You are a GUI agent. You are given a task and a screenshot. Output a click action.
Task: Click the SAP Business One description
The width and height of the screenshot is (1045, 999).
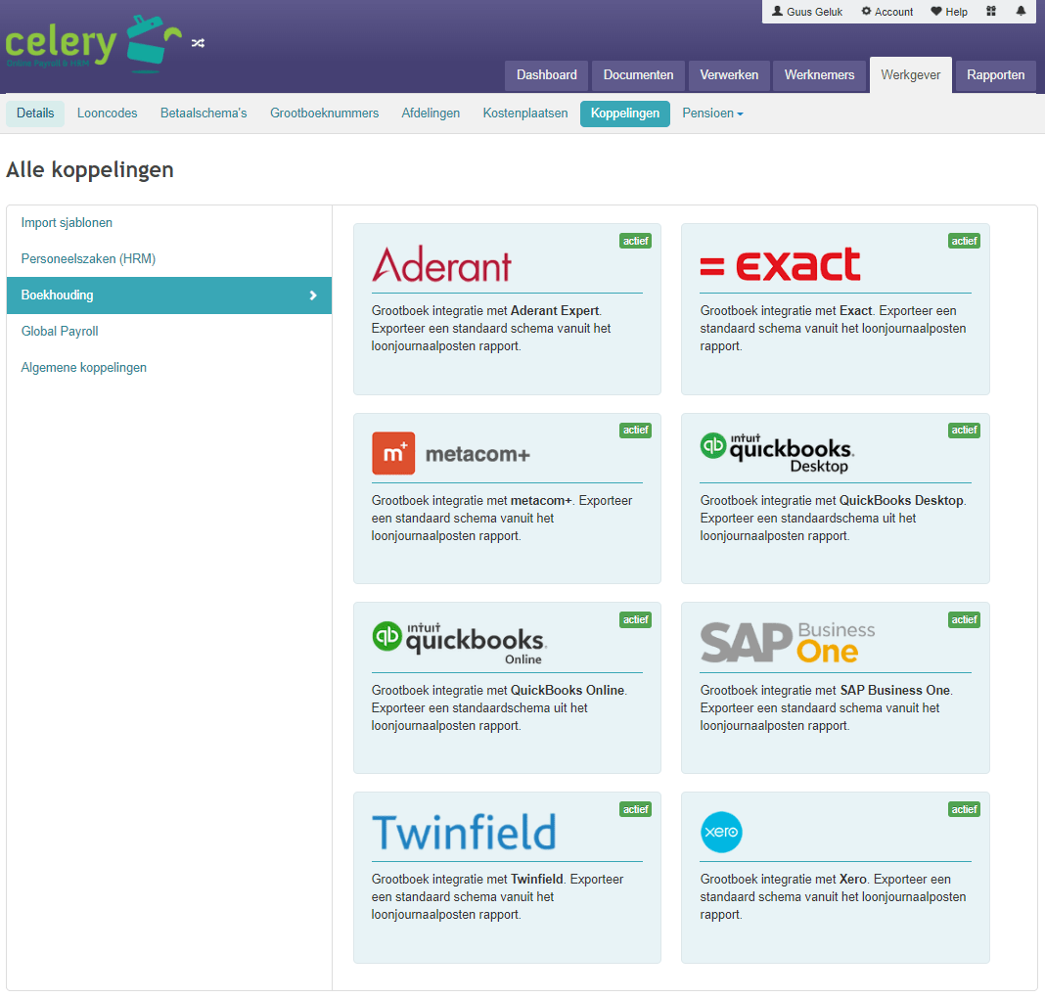tap(827, 707)
